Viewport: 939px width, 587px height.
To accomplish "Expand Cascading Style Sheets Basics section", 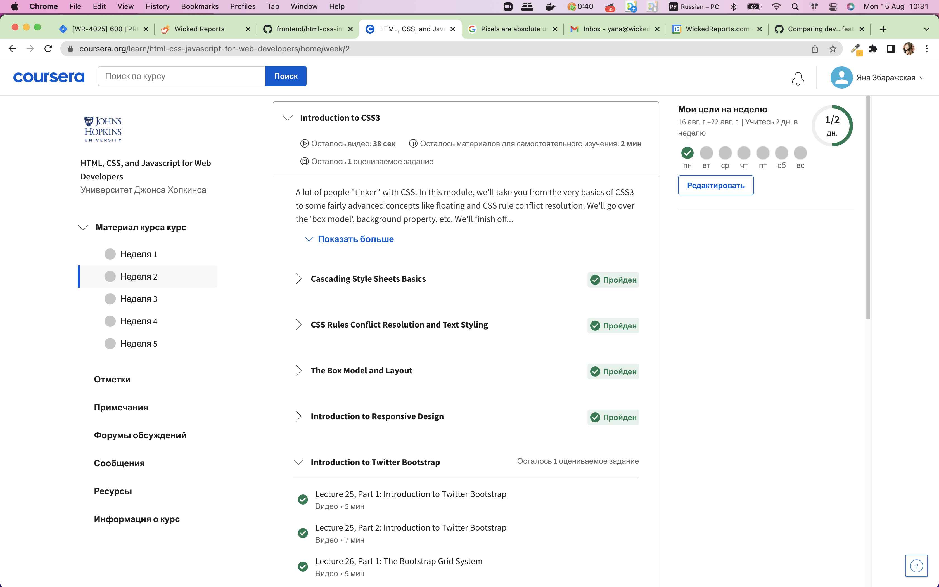I will point(298,279).
